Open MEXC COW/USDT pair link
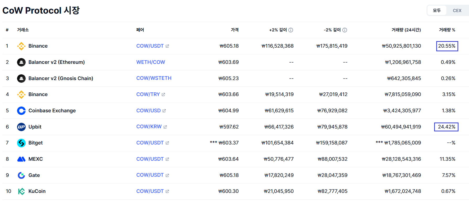 tap(150, 159)
